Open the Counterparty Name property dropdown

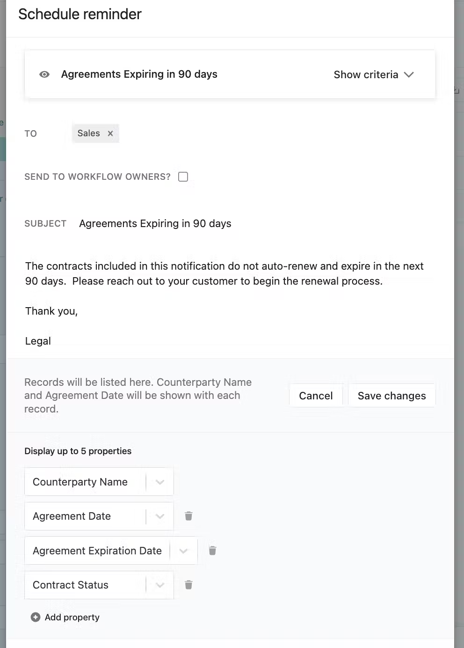160,481
